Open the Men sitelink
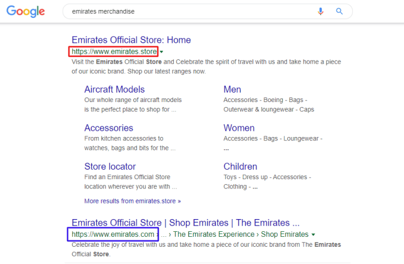Image resolution: width=404 pixels, height=264 pixels. click(232, 89)
